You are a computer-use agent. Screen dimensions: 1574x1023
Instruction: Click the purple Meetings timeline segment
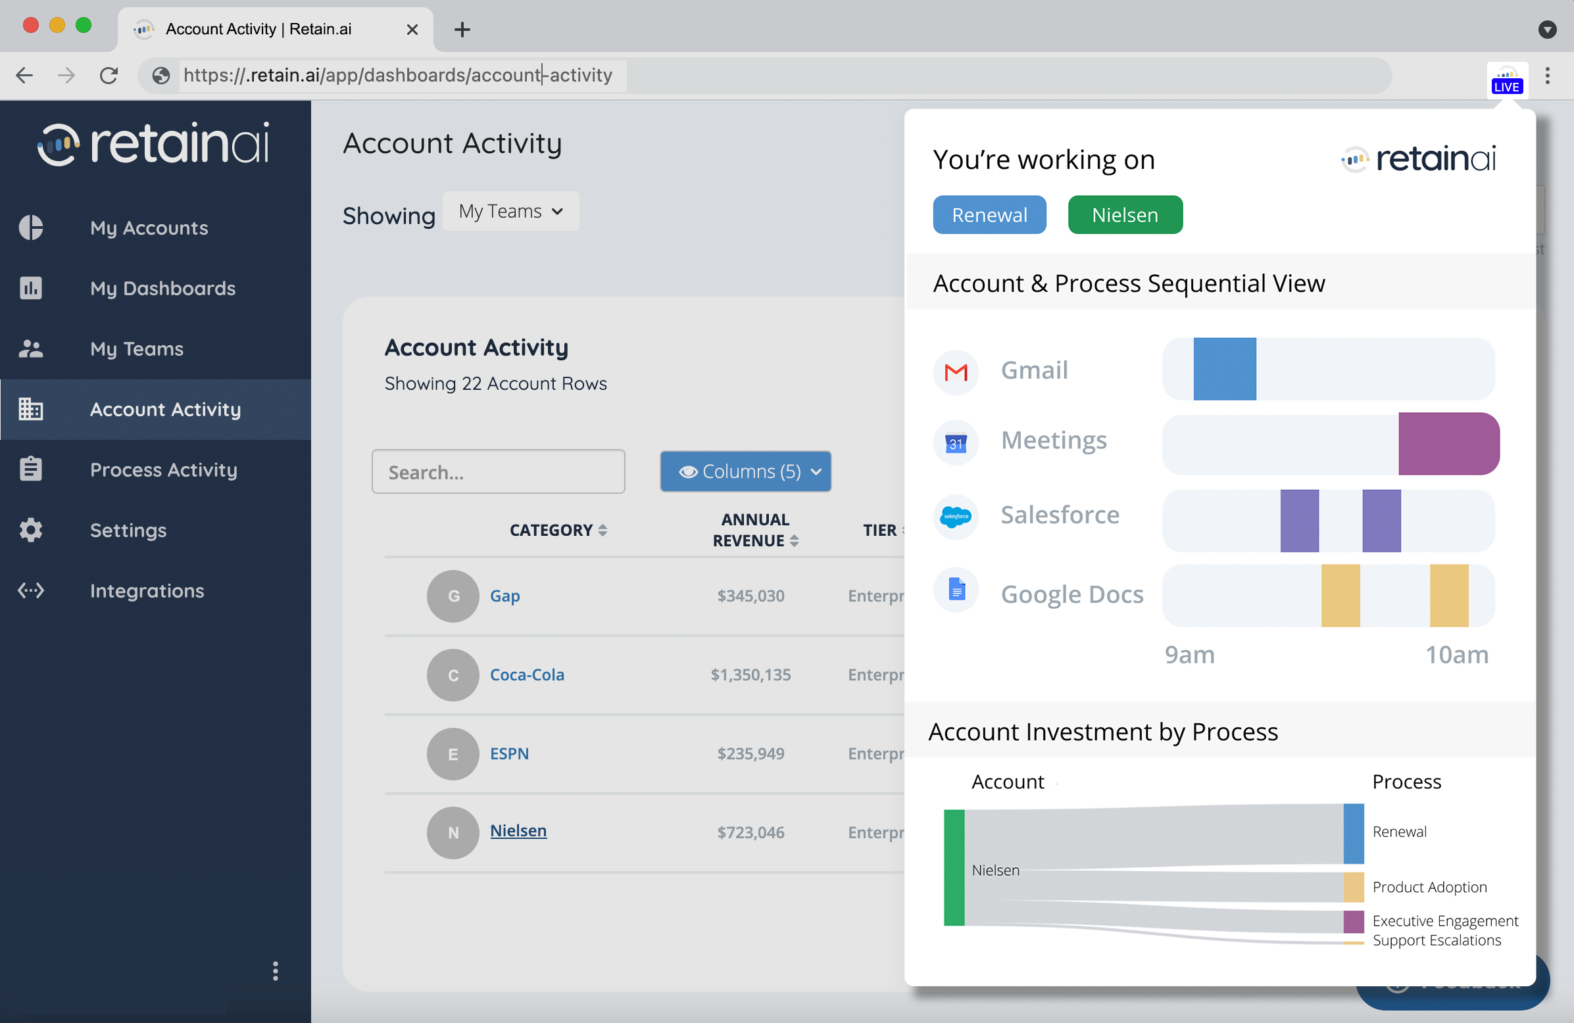pyautogui.click(x=1448, y=443)
